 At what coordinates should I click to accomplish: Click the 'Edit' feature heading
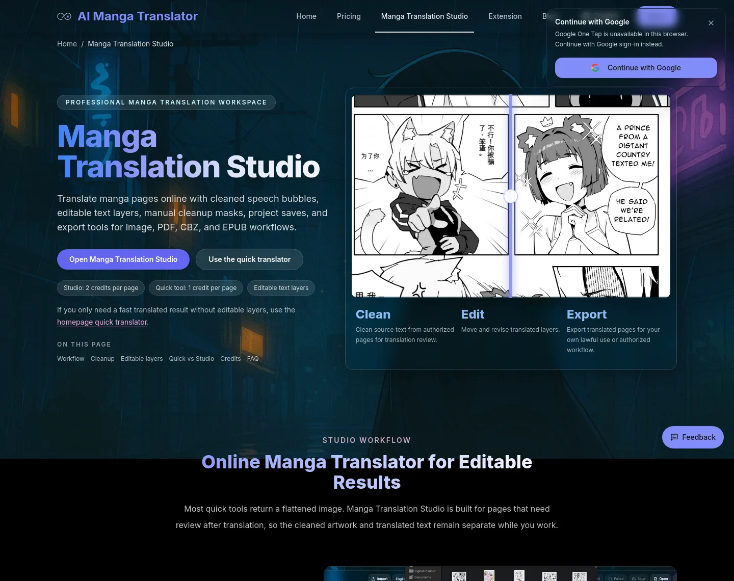pos(473,314)
